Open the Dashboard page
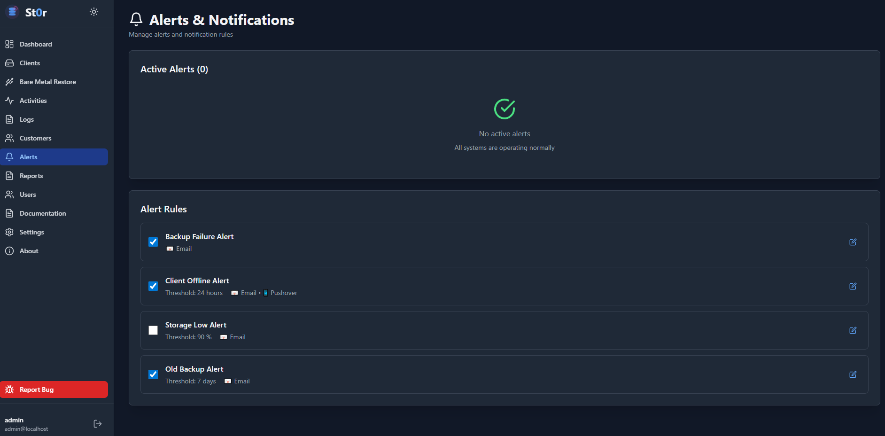 pyautogui.click(x=36, y=44)
